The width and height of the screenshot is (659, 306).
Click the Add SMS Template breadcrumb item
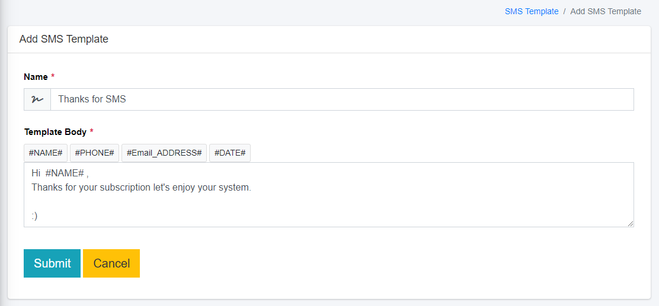click(605, 11)
